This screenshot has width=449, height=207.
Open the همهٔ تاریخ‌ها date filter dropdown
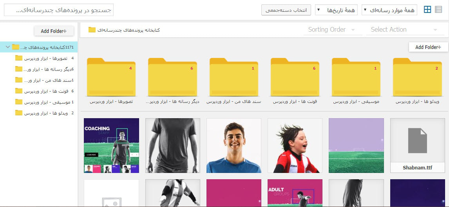[x=337, y=10]
